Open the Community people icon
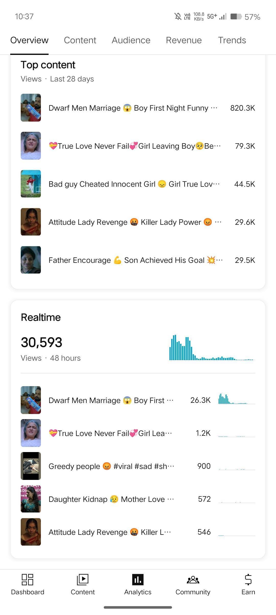The width and height of the screenshot is (276, 615). click(193, 579)
